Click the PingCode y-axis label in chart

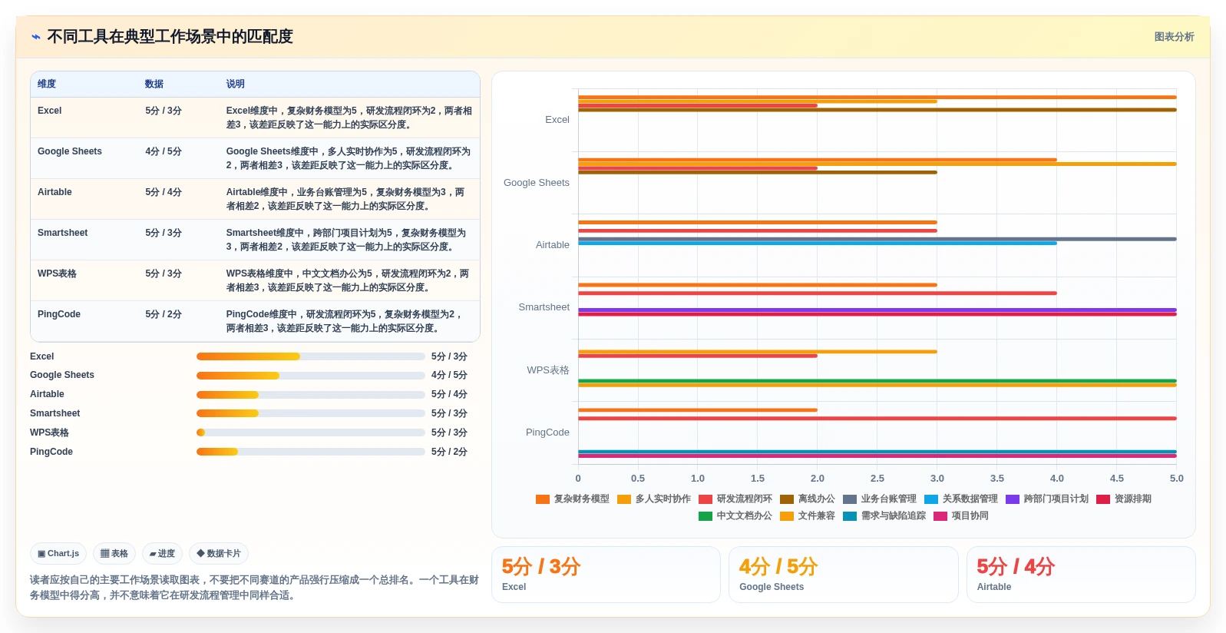[547, 432]
